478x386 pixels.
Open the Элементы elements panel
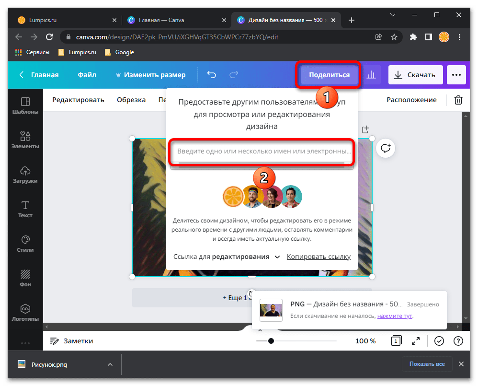25,140
